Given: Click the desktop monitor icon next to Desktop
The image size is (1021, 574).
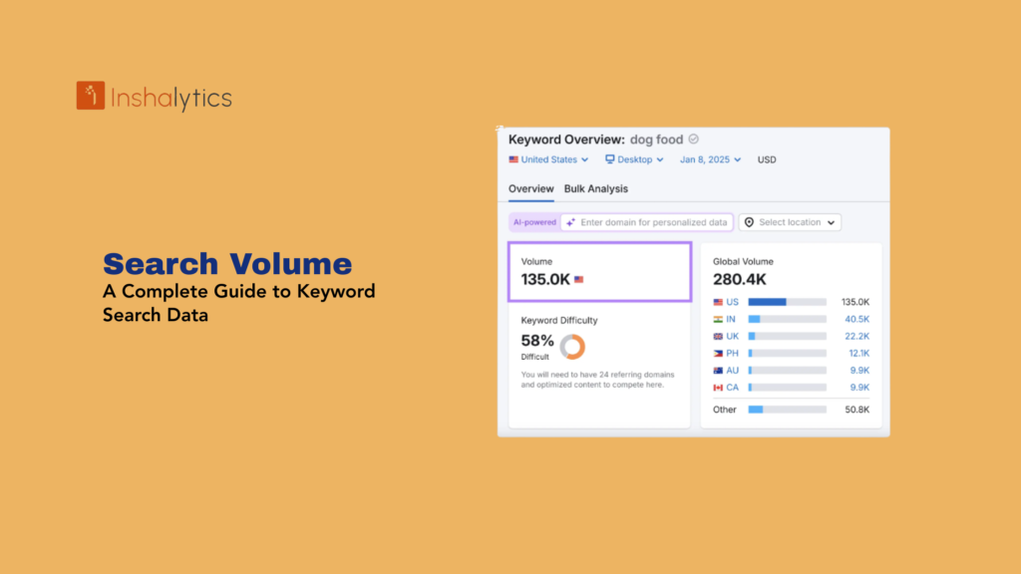Looking at the screenshot, I should coord(609,159).
